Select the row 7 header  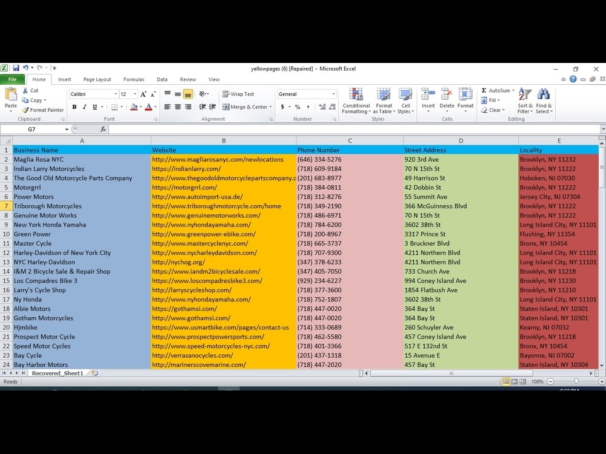tap(6, 206)
